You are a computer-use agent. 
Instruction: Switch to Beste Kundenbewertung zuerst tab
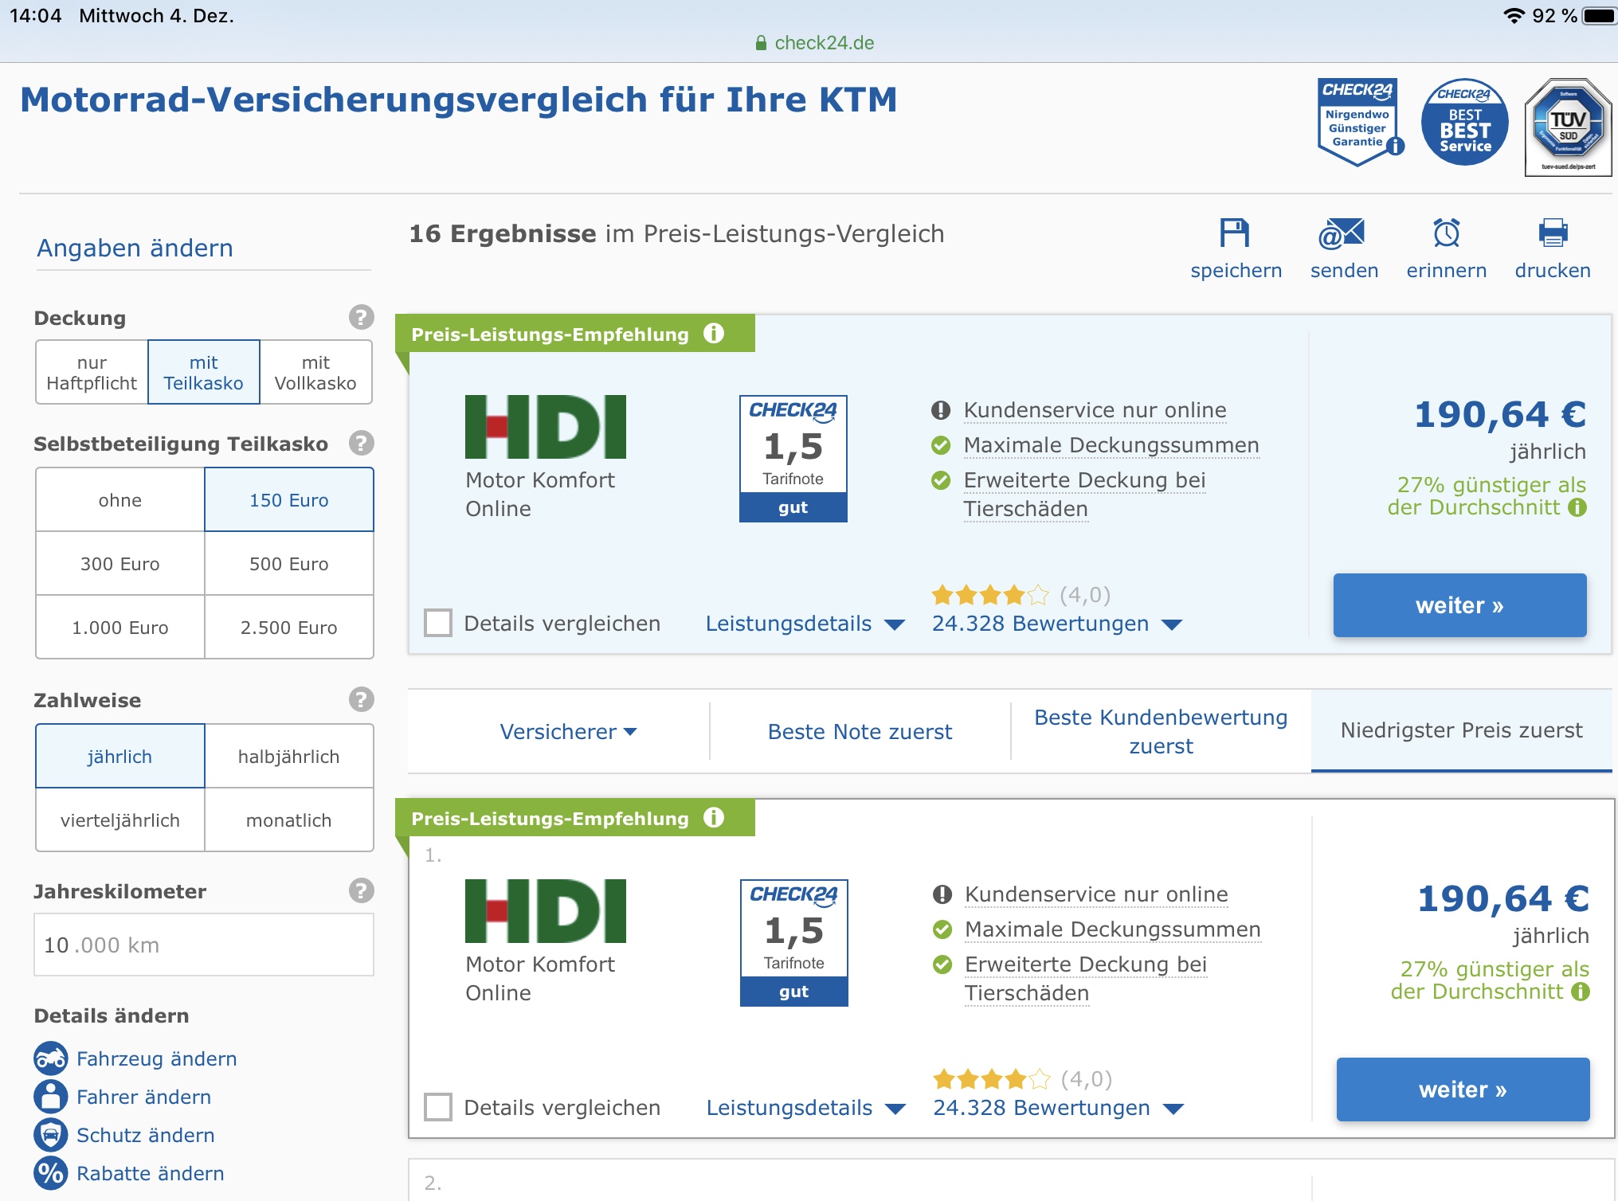point(1161,731)
